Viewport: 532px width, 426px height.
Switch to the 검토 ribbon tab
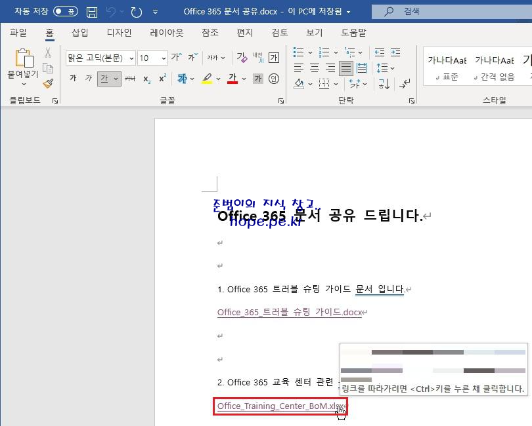280,33
